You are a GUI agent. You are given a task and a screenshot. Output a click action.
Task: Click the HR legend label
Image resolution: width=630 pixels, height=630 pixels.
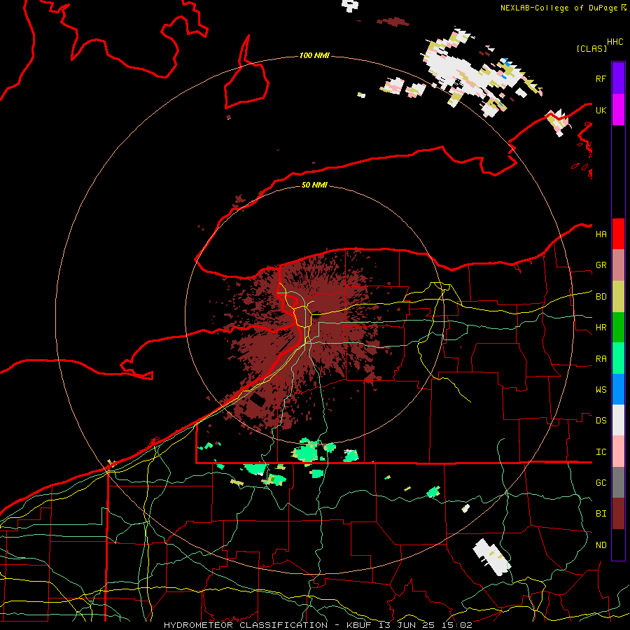601,328
